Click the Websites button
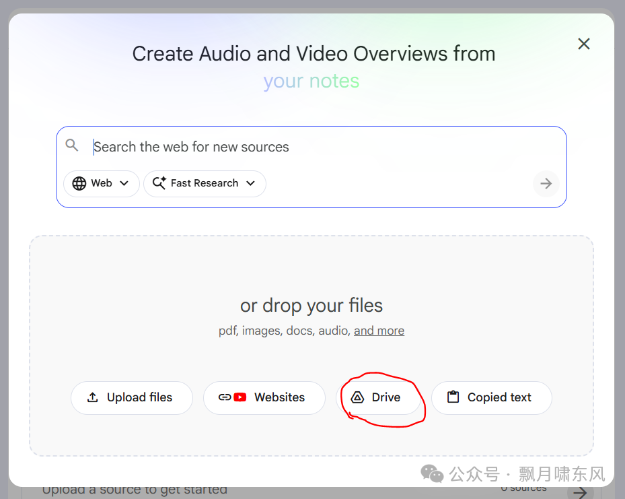This screenshot has width=625, height=499. [x=264, y=398]
